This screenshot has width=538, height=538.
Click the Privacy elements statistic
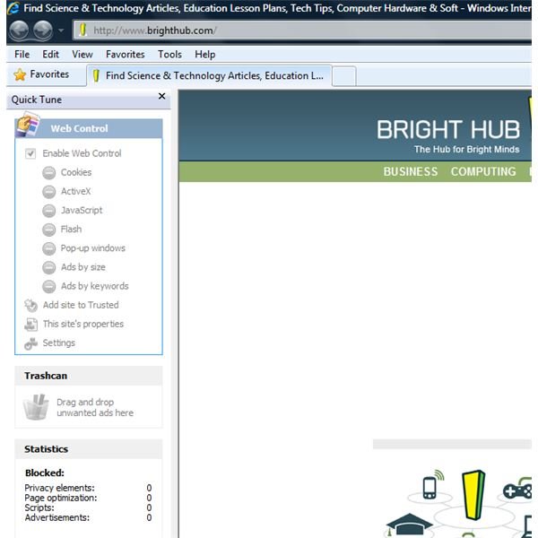(x=88, y=488)
